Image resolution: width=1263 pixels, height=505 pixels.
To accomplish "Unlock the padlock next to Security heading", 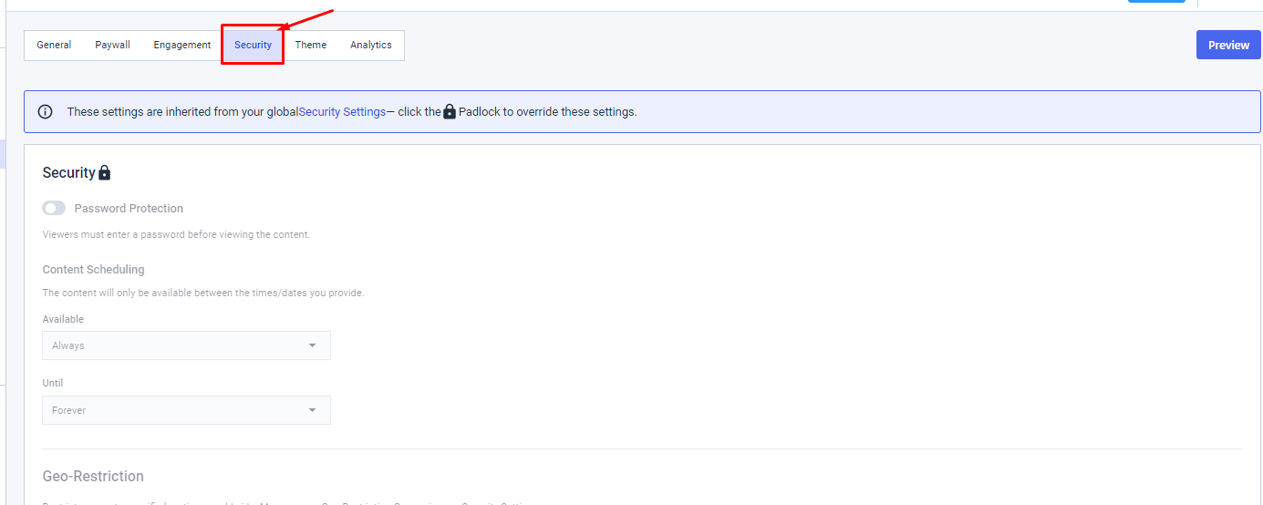I will click(104, 172).
